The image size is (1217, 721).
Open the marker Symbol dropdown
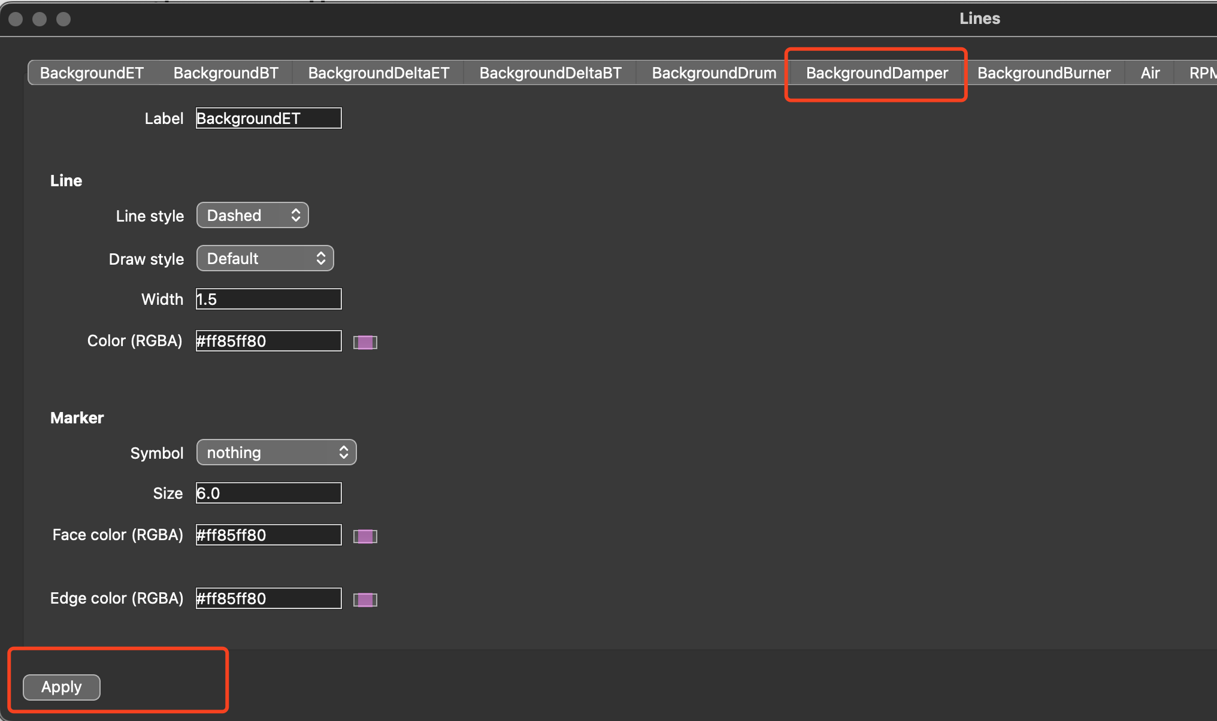pyautogui.click(x=276, y=453)
